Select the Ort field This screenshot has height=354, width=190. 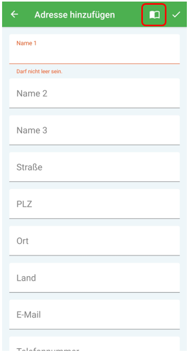click(95, 241)
